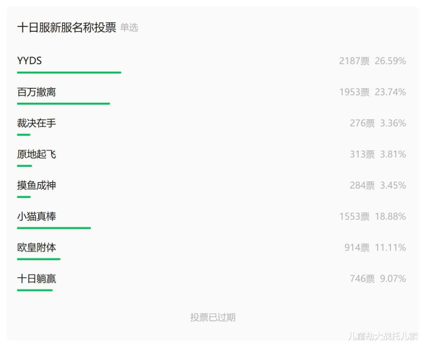Screen dimensions: 422x346
Task: Click the 1553票 18.88% vote count
Action: (x=372, y=217)
